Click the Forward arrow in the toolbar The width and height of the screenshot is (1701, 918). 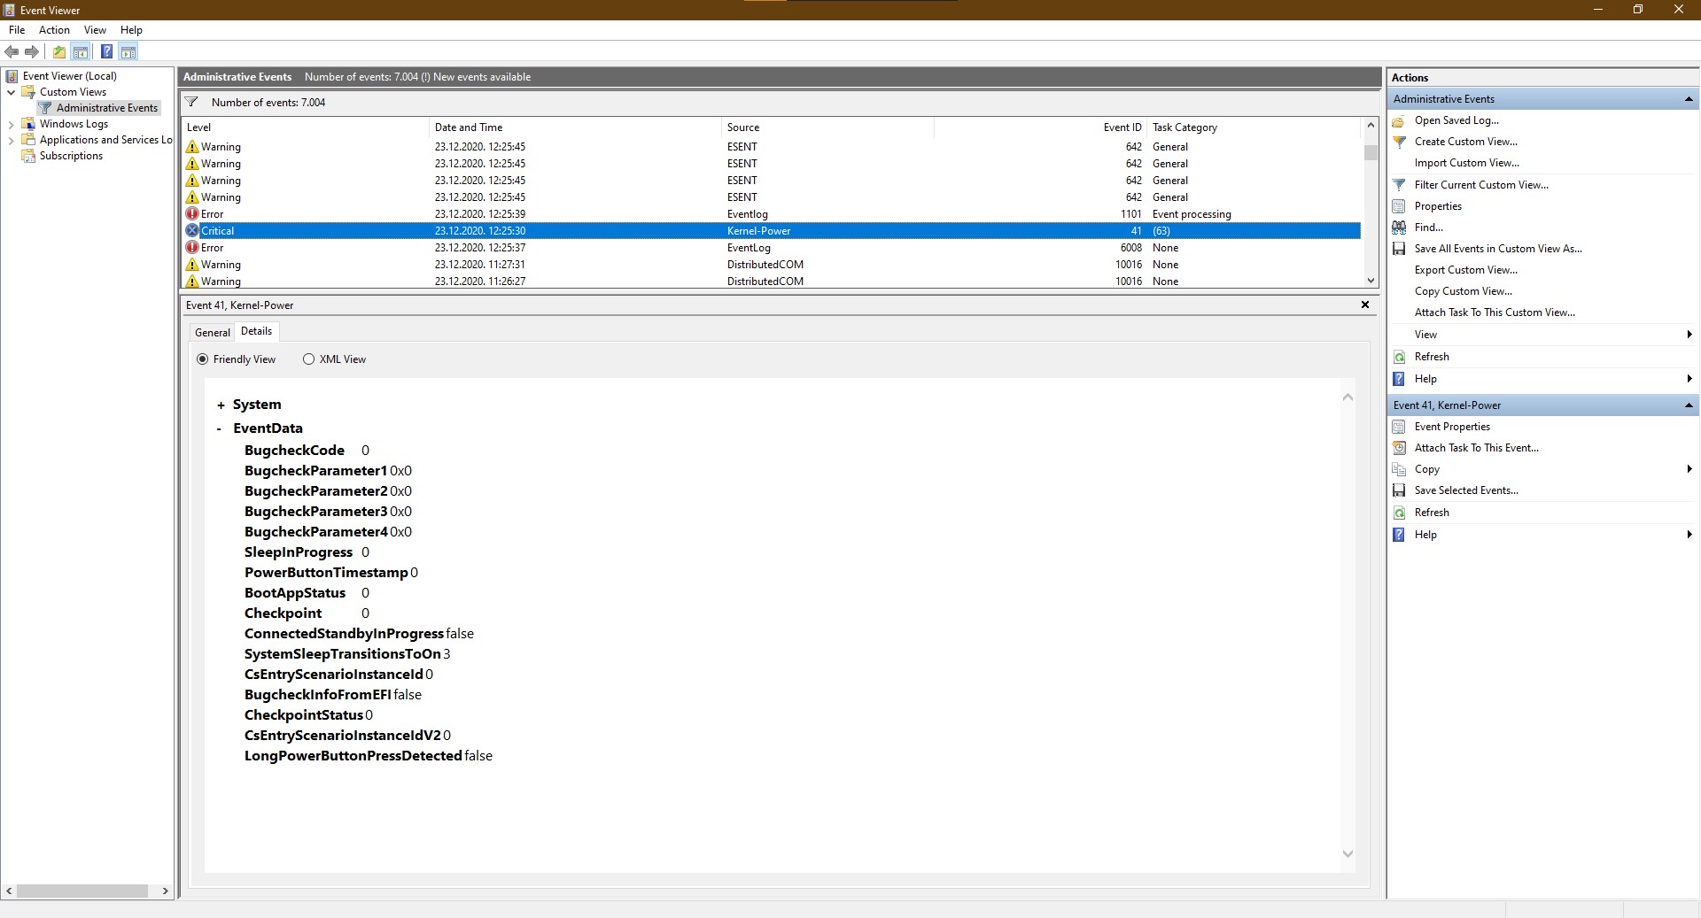click(x=32, y=51)
